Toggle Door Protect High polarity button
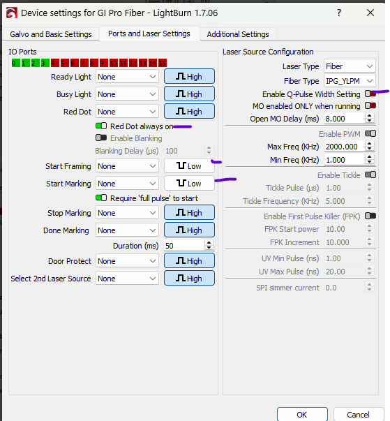Viewport: 390px width, 421px height. pyautogui.click(x=189, y=260)
